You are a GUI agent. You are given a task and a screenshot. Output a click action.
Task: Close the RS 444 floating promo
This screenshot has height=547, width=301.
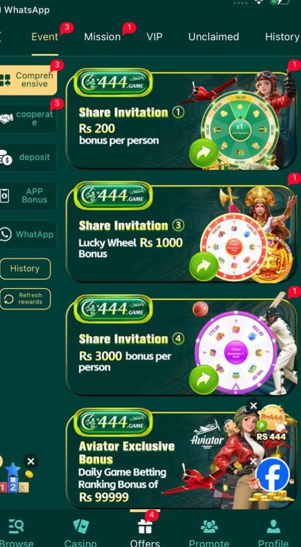pos(254,405)
